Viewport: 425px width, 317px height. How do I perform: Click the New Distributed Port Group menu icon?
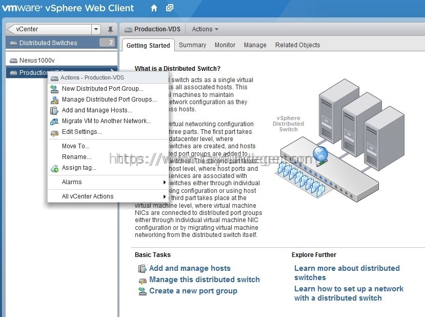54,89
